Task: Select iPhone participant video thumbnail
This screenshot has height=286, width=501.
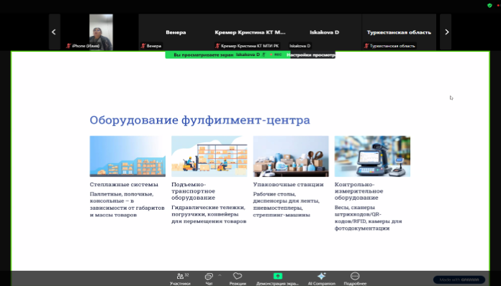Action: (x=101, y=32)
